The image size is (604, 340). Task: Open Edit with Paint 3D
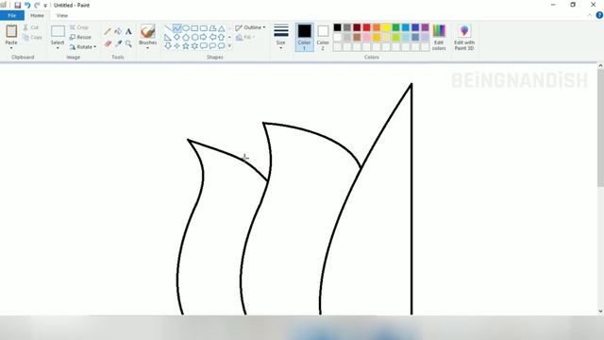[x=464, y=37]
